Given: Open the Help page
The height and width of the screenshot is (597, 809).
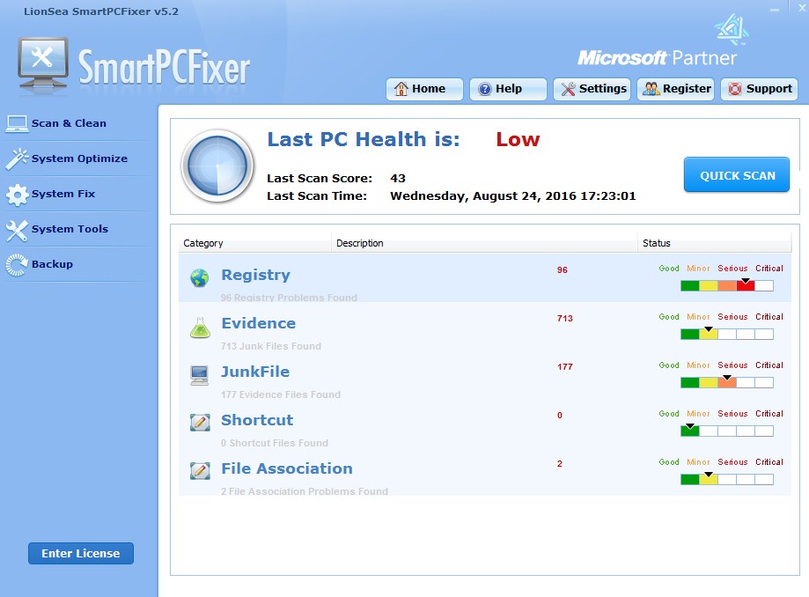Looking at the screenshot, I should (508, 89).
